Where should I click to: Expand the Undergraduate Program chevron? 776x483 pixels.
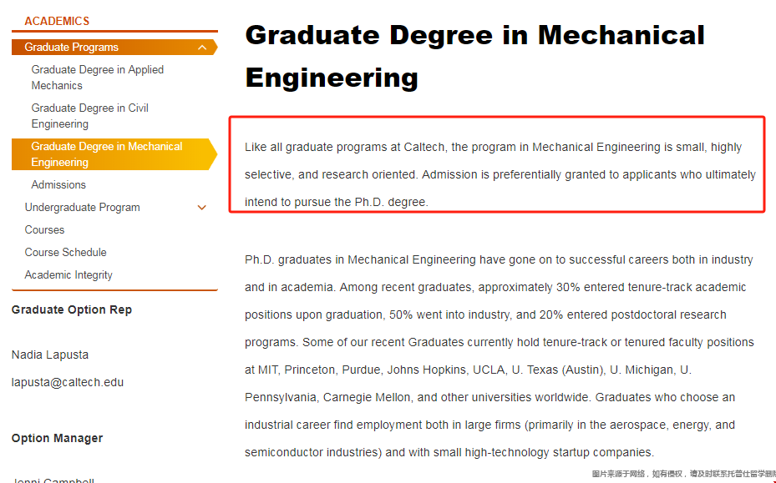tap(202, 208)
